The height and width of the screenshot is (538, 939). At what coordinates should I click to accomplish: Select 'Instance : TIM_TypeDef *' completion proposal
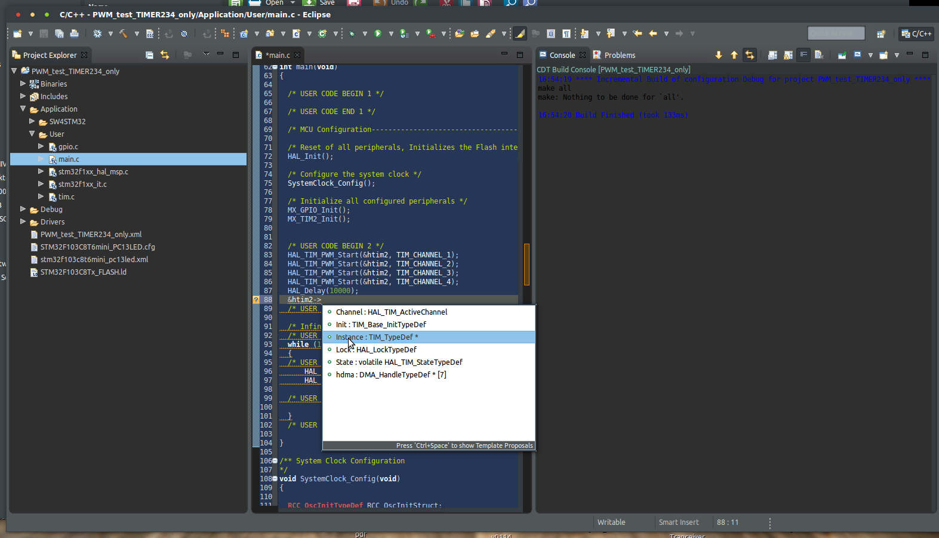[377, 337]
